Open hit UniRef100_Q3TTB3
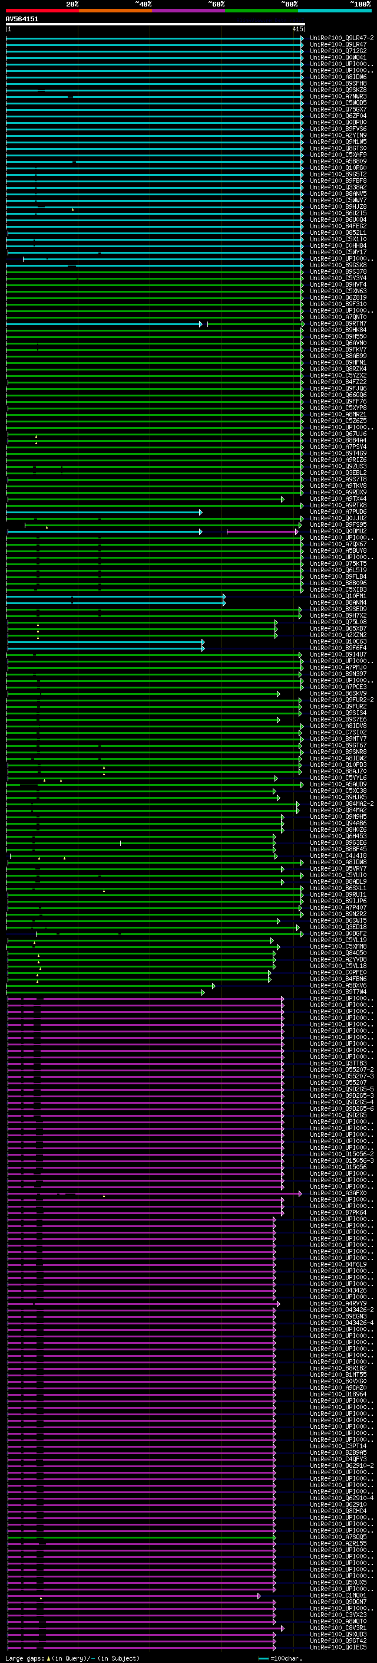The height and width of the screenshot is (1663, 377). tap(338, 1064)
